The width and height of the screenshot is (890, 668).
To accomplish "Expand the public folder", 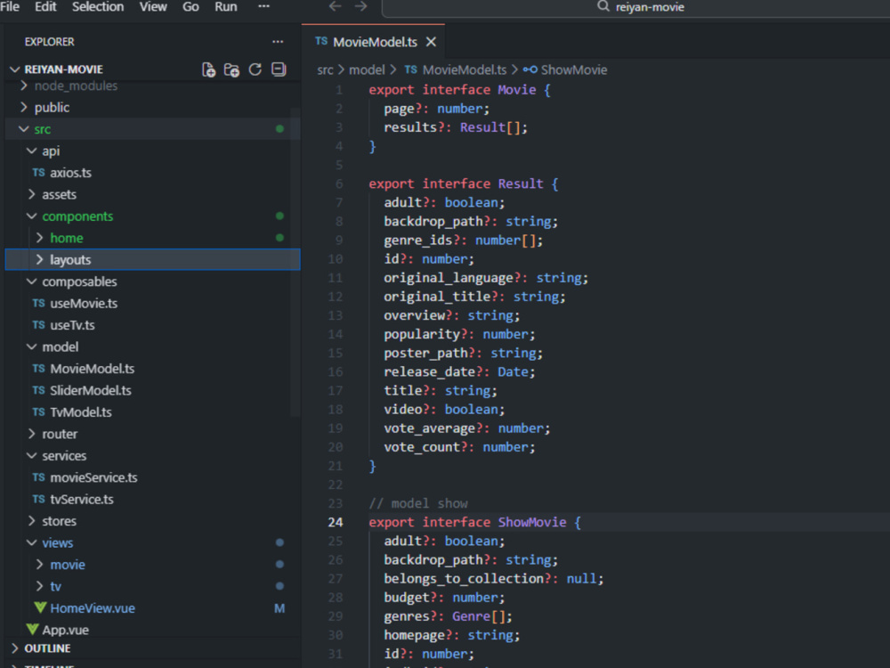I will [24, 108].
